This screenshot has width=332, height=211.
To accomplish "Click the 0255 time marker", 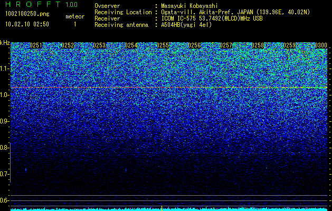I will tap(163, 45).
